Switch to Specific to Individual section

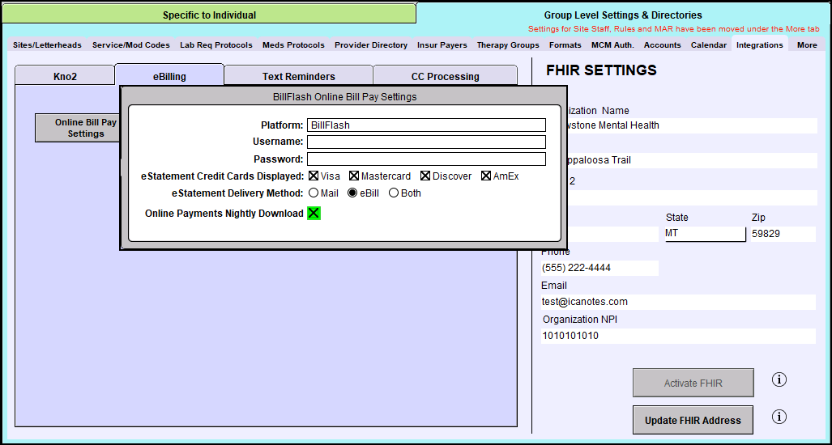tap(209, 15)
